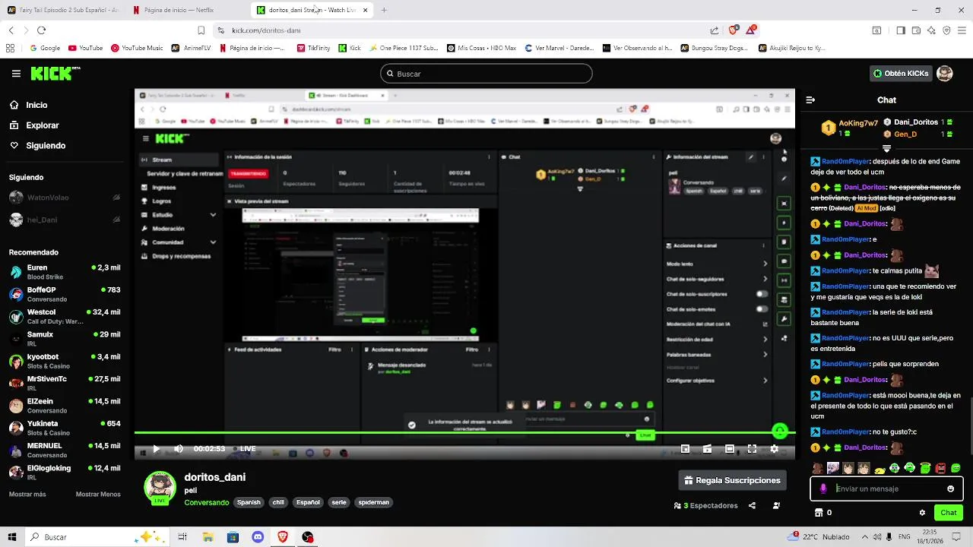Click Regala Suscripciones button
Screen dimensions: 973x547
click(732, 480)
